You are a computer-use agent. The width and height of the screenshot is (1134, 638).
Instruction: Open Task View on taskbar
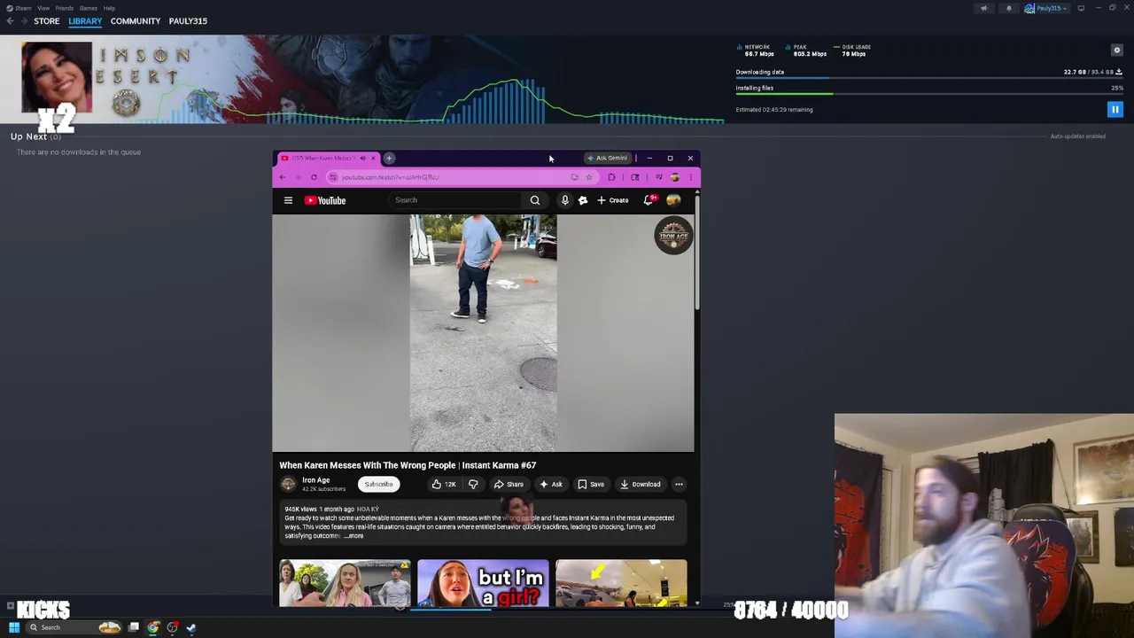134,627
